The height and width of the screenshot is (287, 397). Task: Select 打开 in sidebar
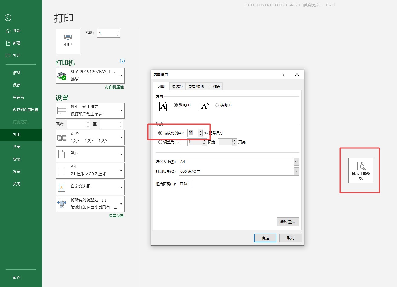click(x=21, y=56)
